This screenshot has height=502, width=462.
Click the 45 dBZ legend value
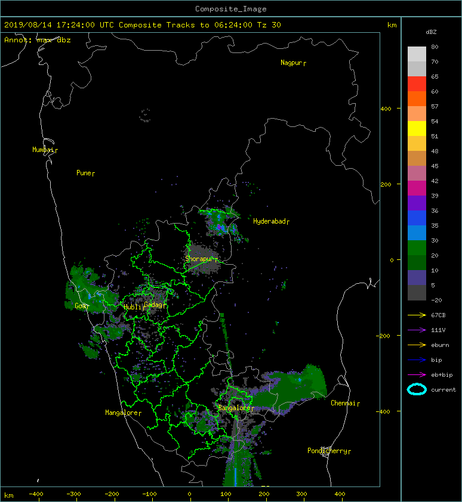coord(435,166)
